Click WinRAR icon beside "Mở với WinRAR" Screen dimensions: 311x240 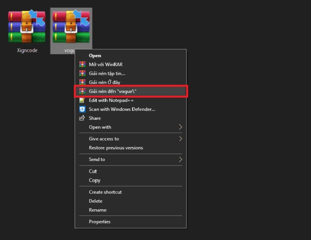pos(82,65)
